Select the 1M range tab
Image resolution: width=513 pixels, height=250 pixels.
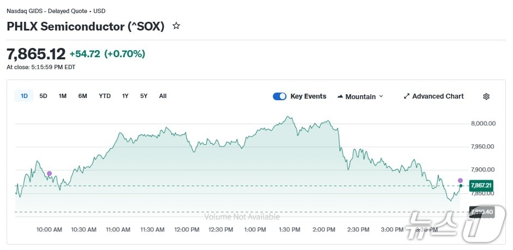coord(63,96)
